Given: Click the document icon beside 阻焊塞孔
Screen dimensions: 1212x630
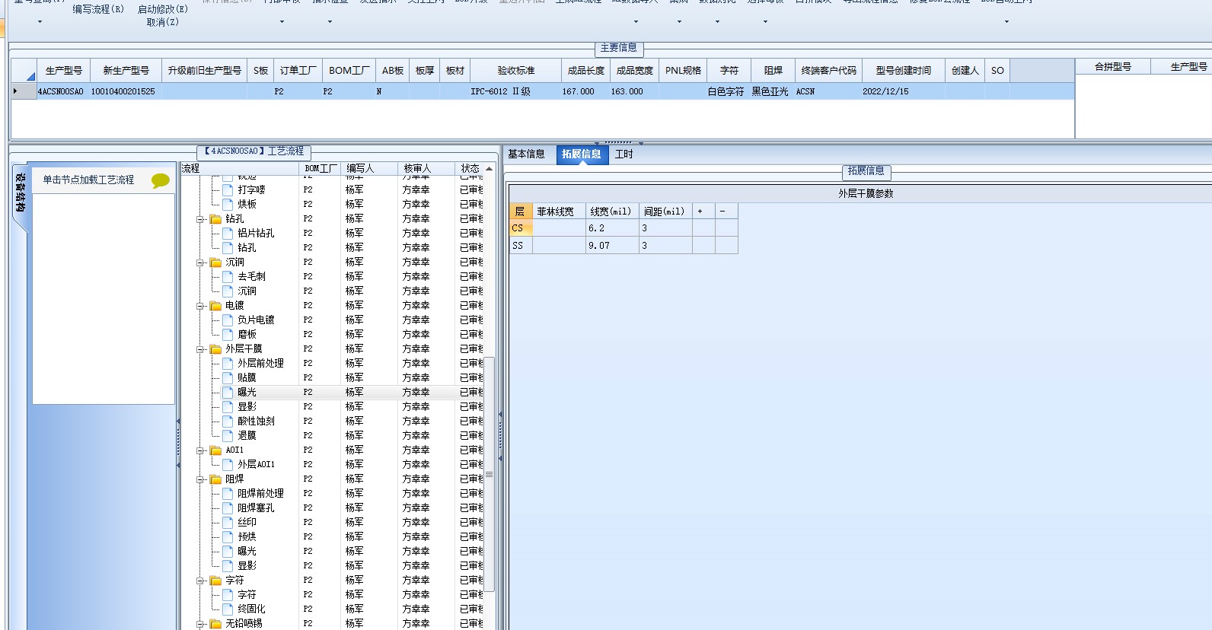Looking at the screenshot, I should coord(228,508).
